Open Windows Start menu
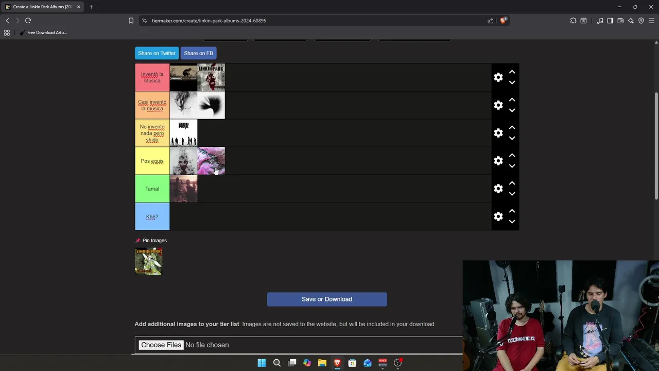This screenshot has width=659, height=371. pyautogui.click(x=262, y=363)
